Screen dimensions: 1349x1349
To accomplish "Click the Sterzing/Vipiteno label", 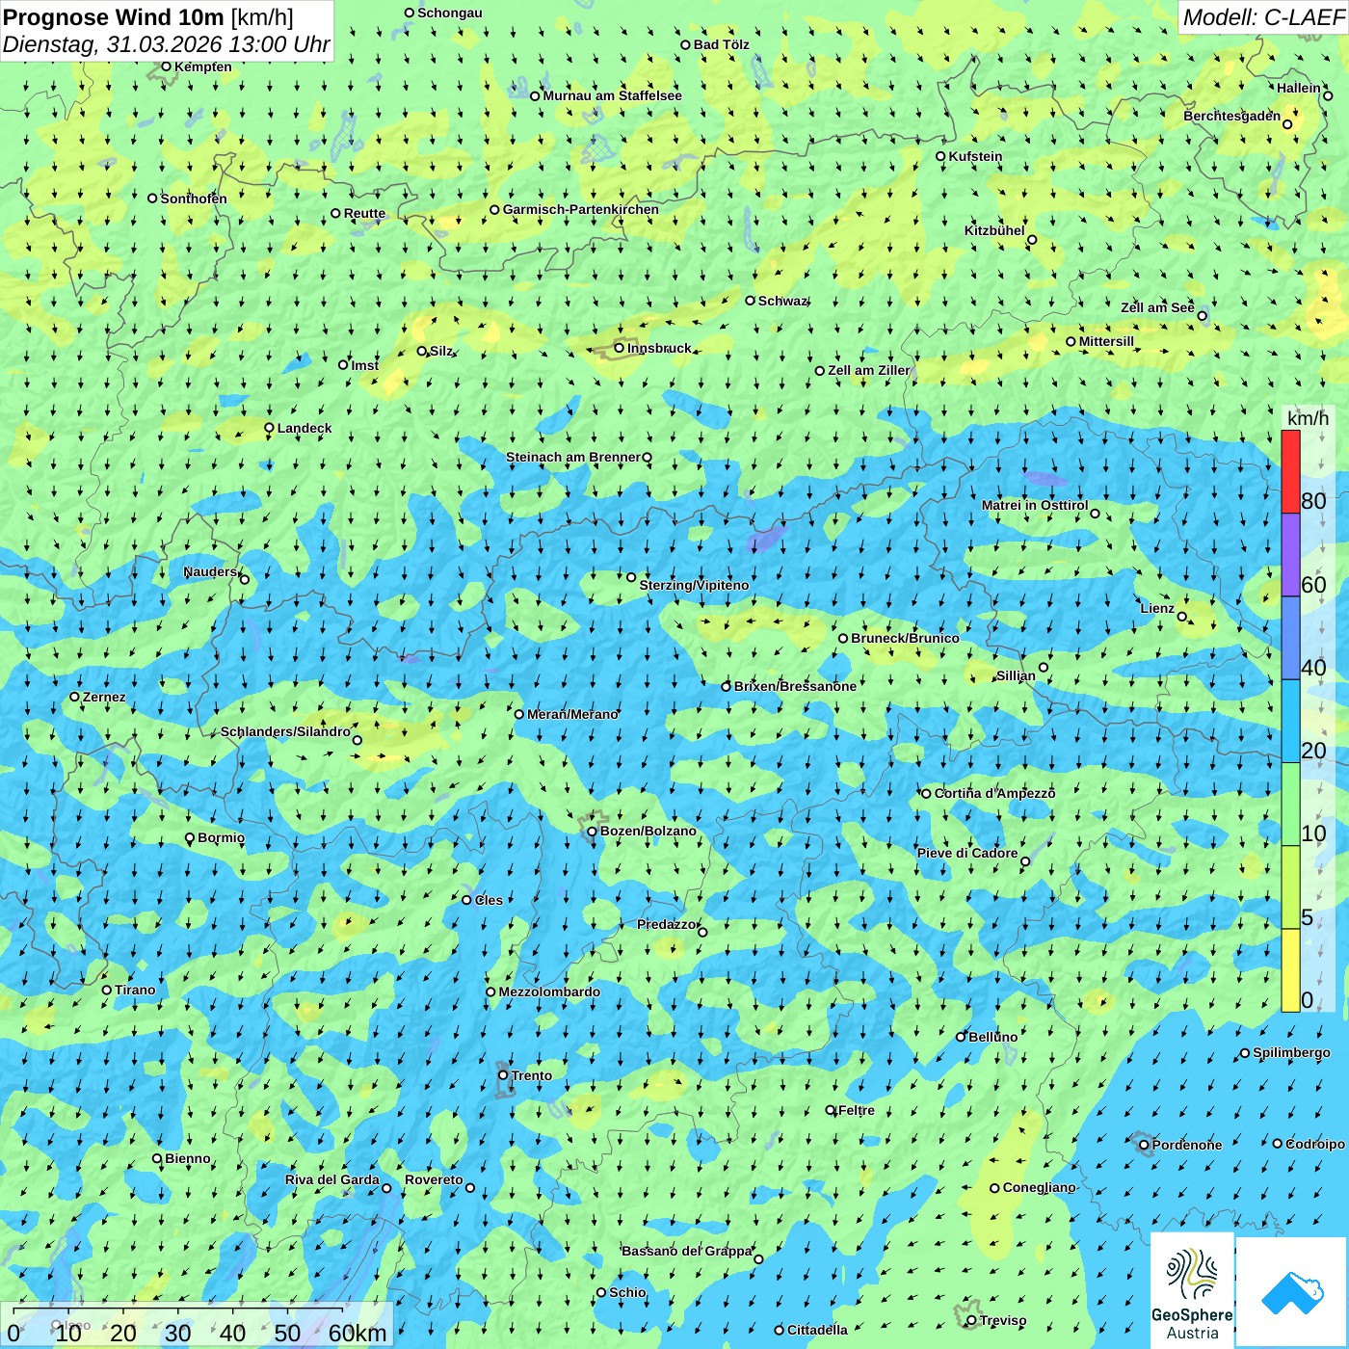I will 694,585.
